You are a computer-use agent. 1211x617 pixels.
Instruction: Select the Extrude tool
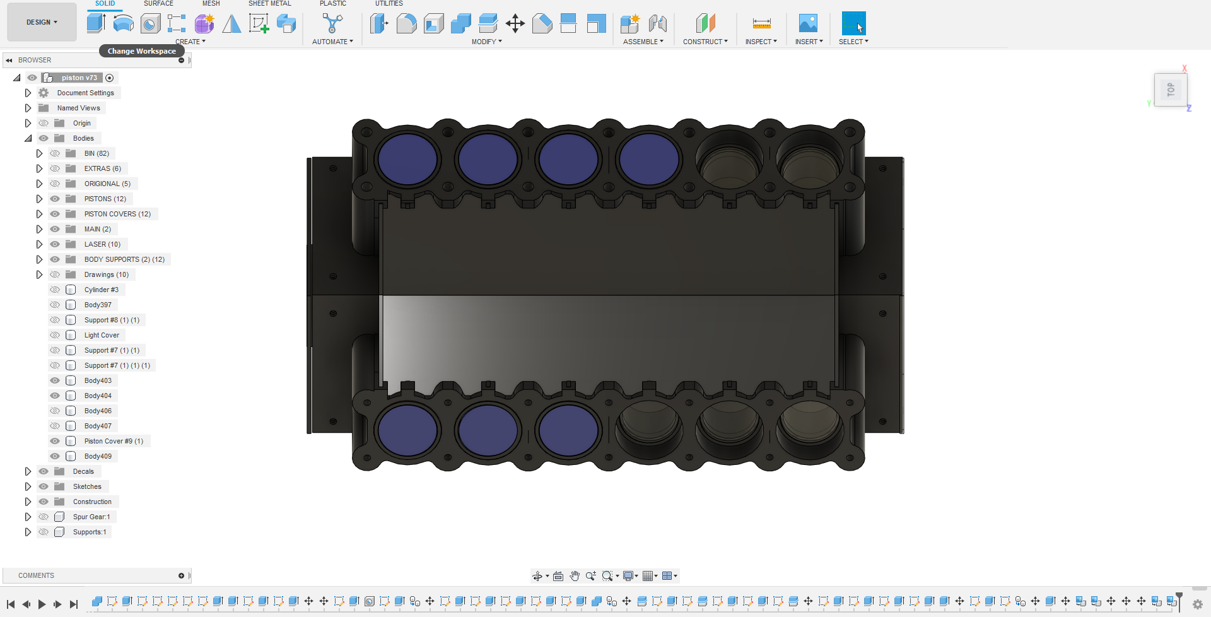[96, 23]
